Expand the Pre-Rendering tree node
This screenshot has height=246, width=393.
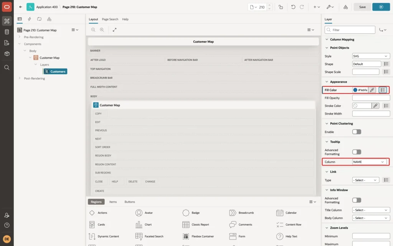[x=19, y=37]
